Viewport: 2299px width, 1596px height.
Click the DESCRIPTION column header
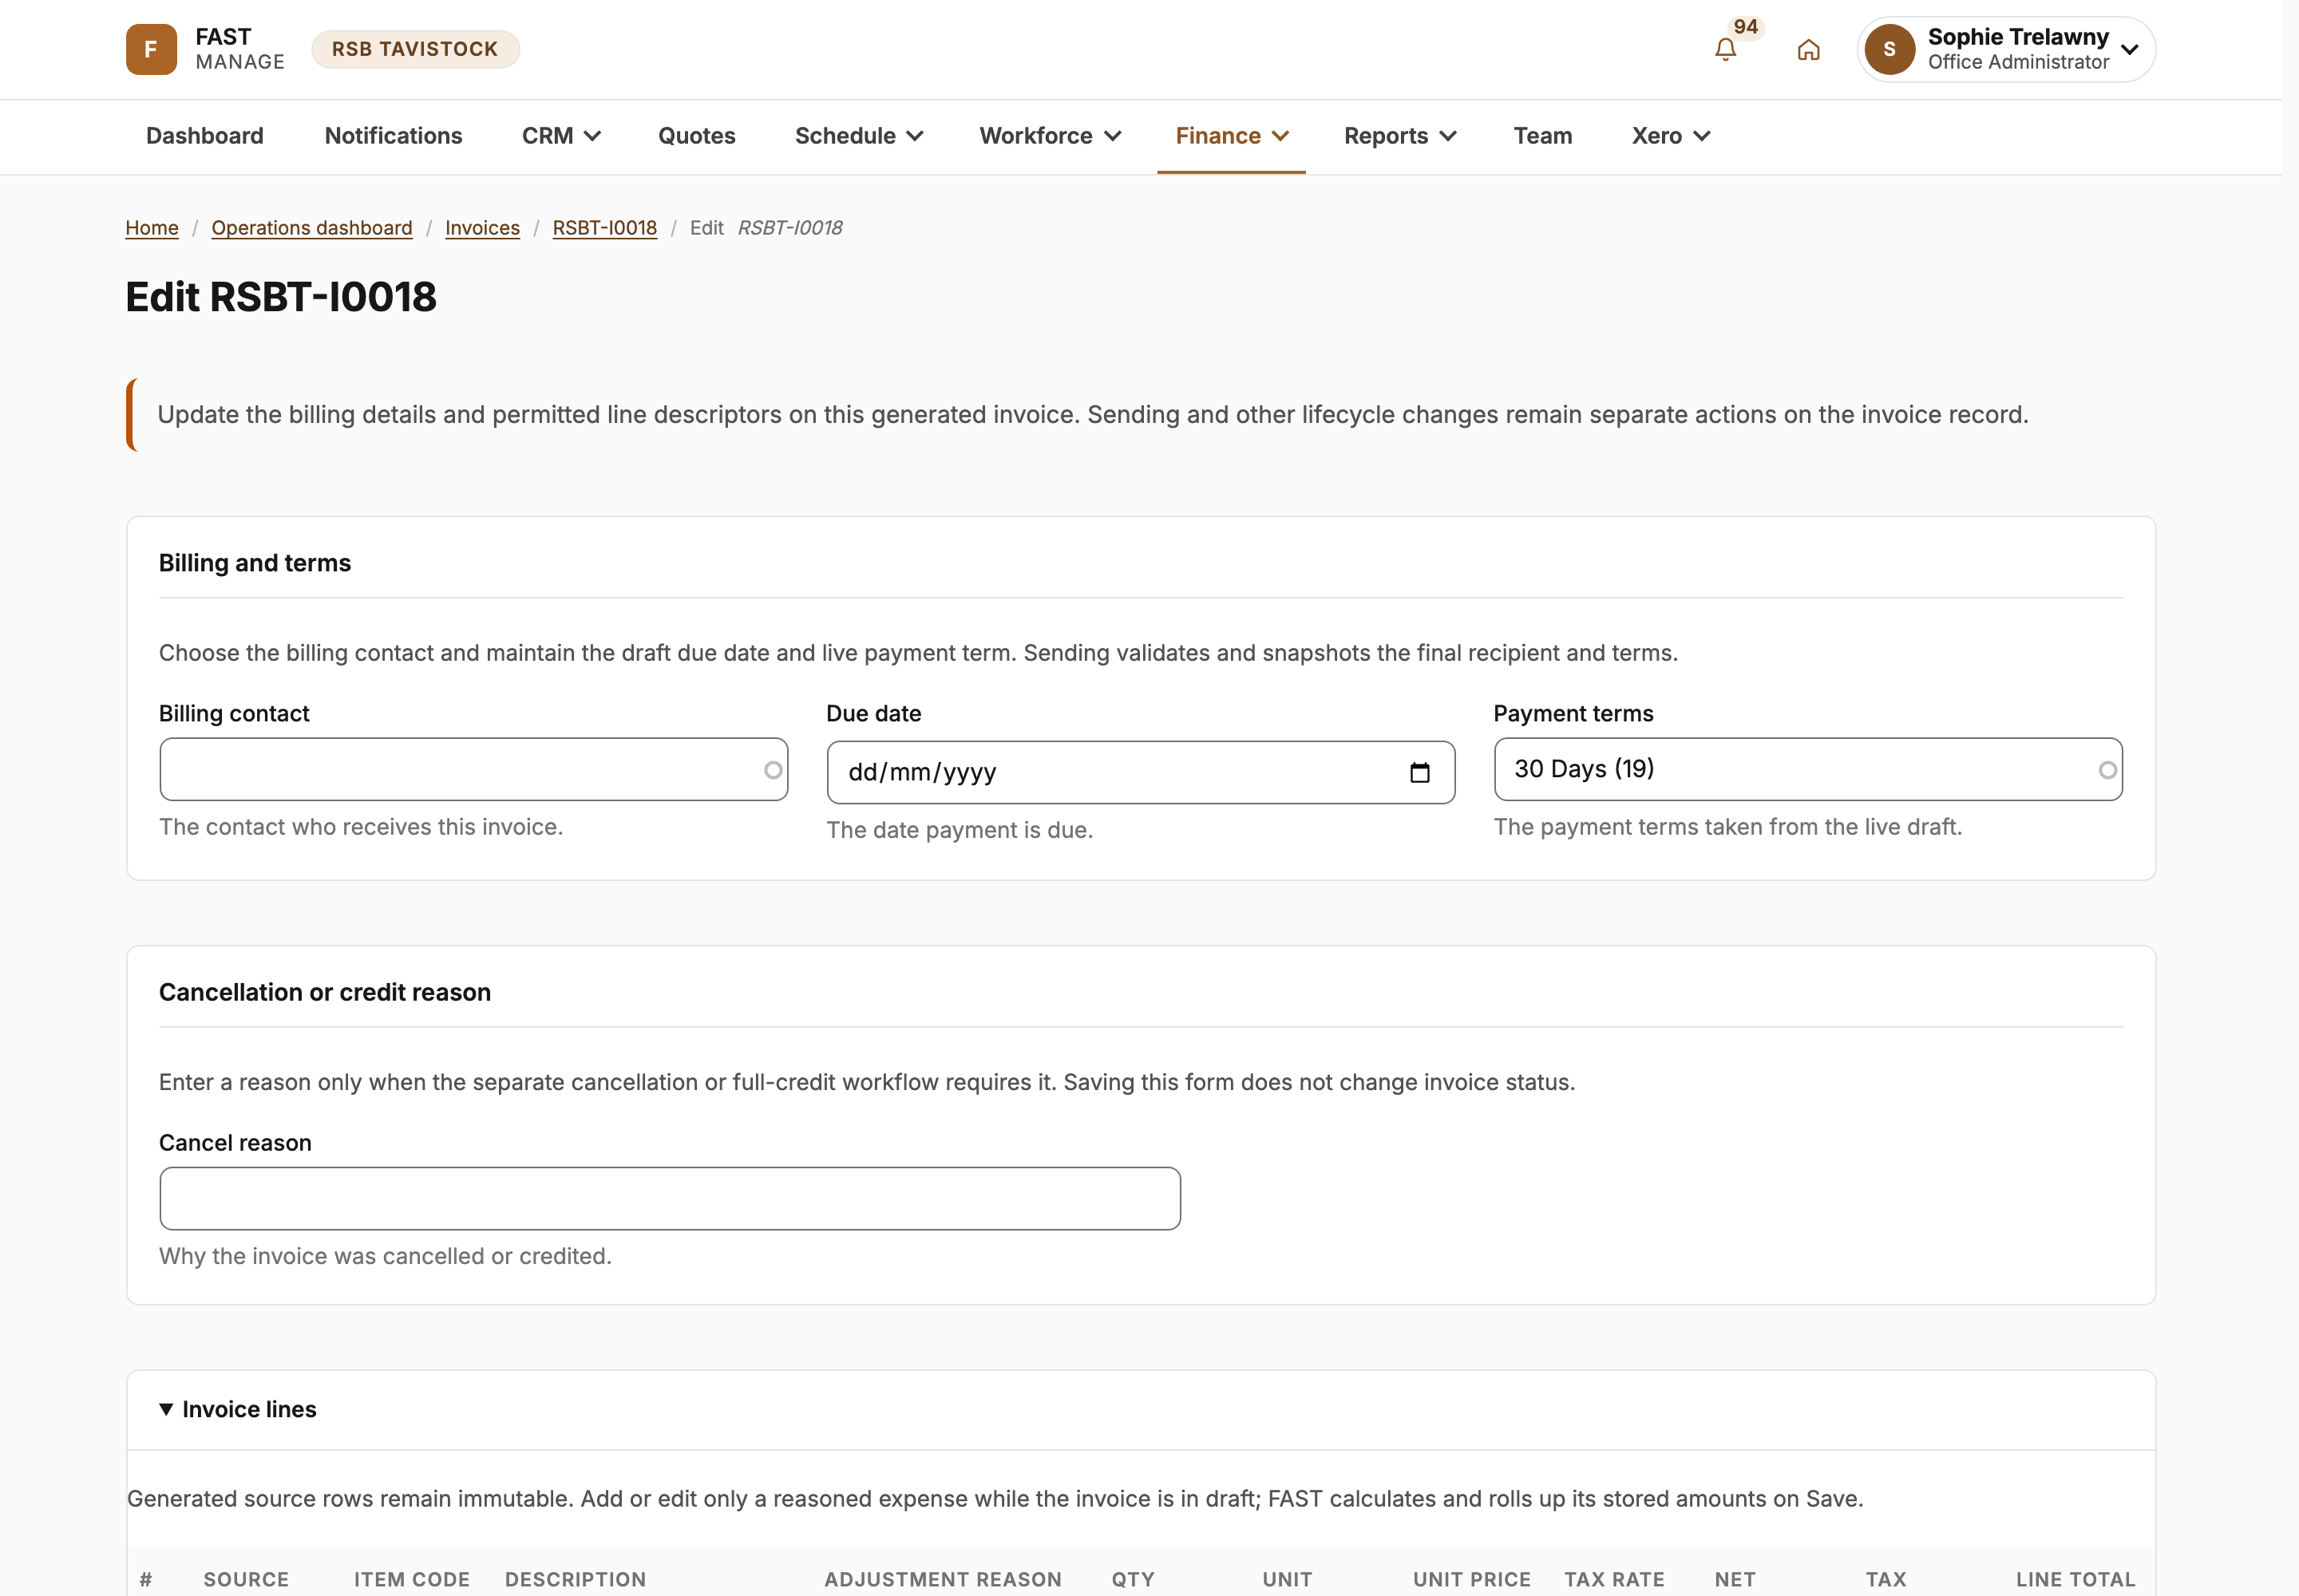576,1579
